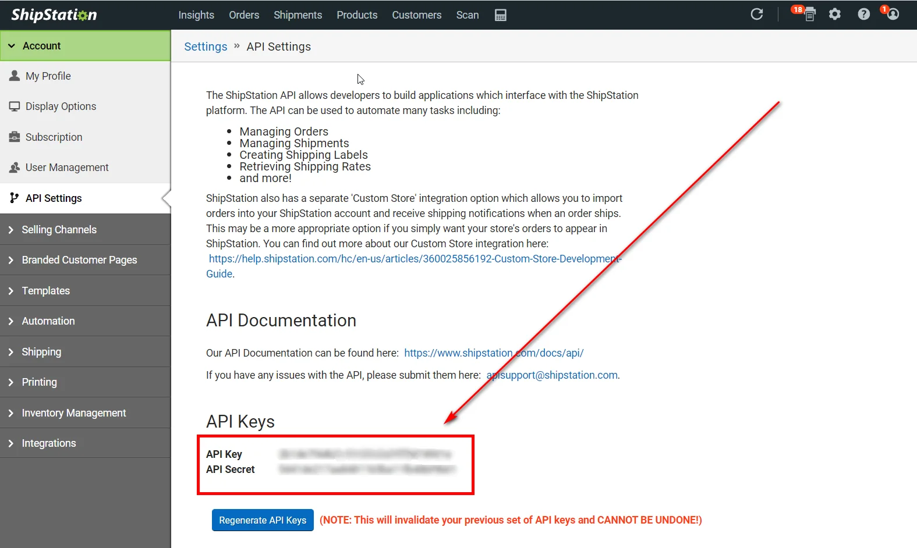Open the settings gear icon
This screenshot has width=917, height=548.
(x=834, y=14)
